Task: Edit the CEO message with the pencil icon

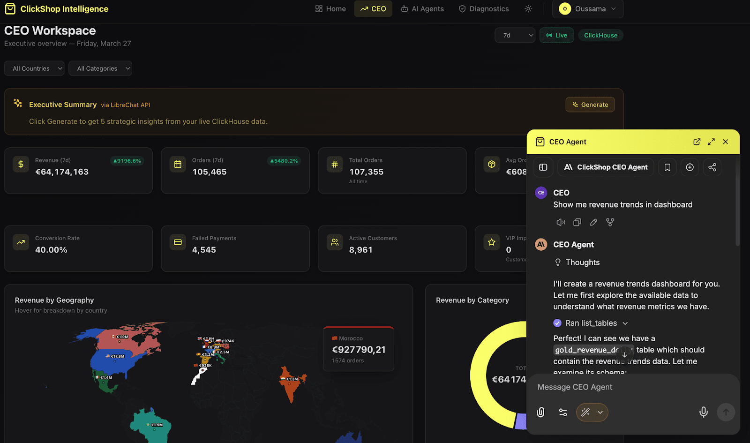Action: 593,222
